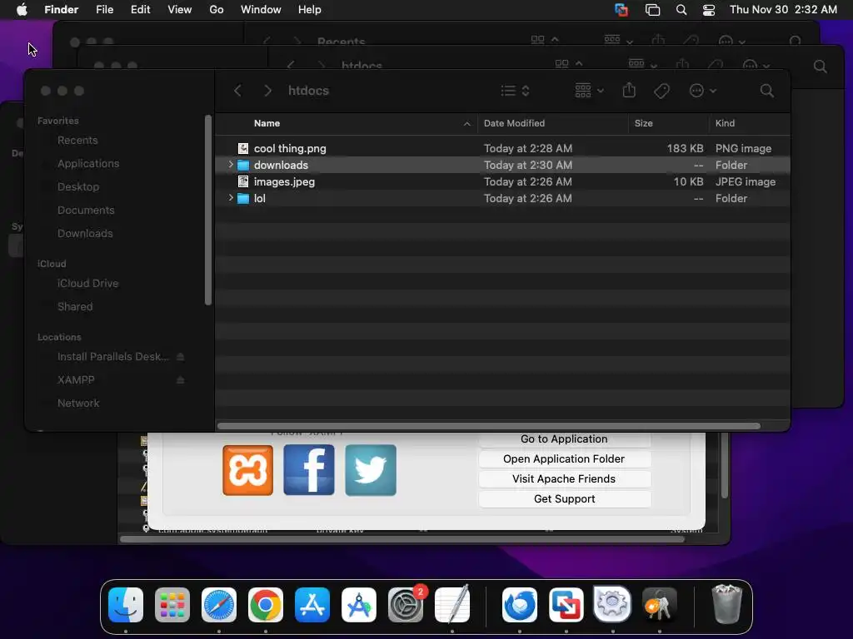Eject Install Parallels Desktop volume
This screenshot has width=853, height=639.
pos(181,356)
